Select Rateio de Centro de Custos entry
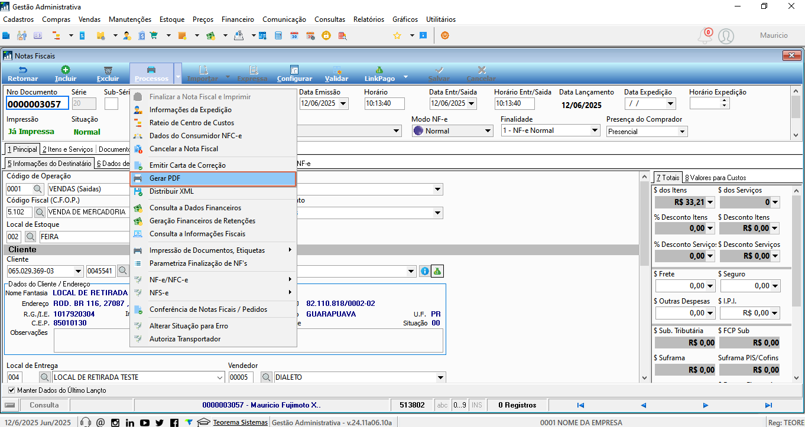 pos(213,122)
